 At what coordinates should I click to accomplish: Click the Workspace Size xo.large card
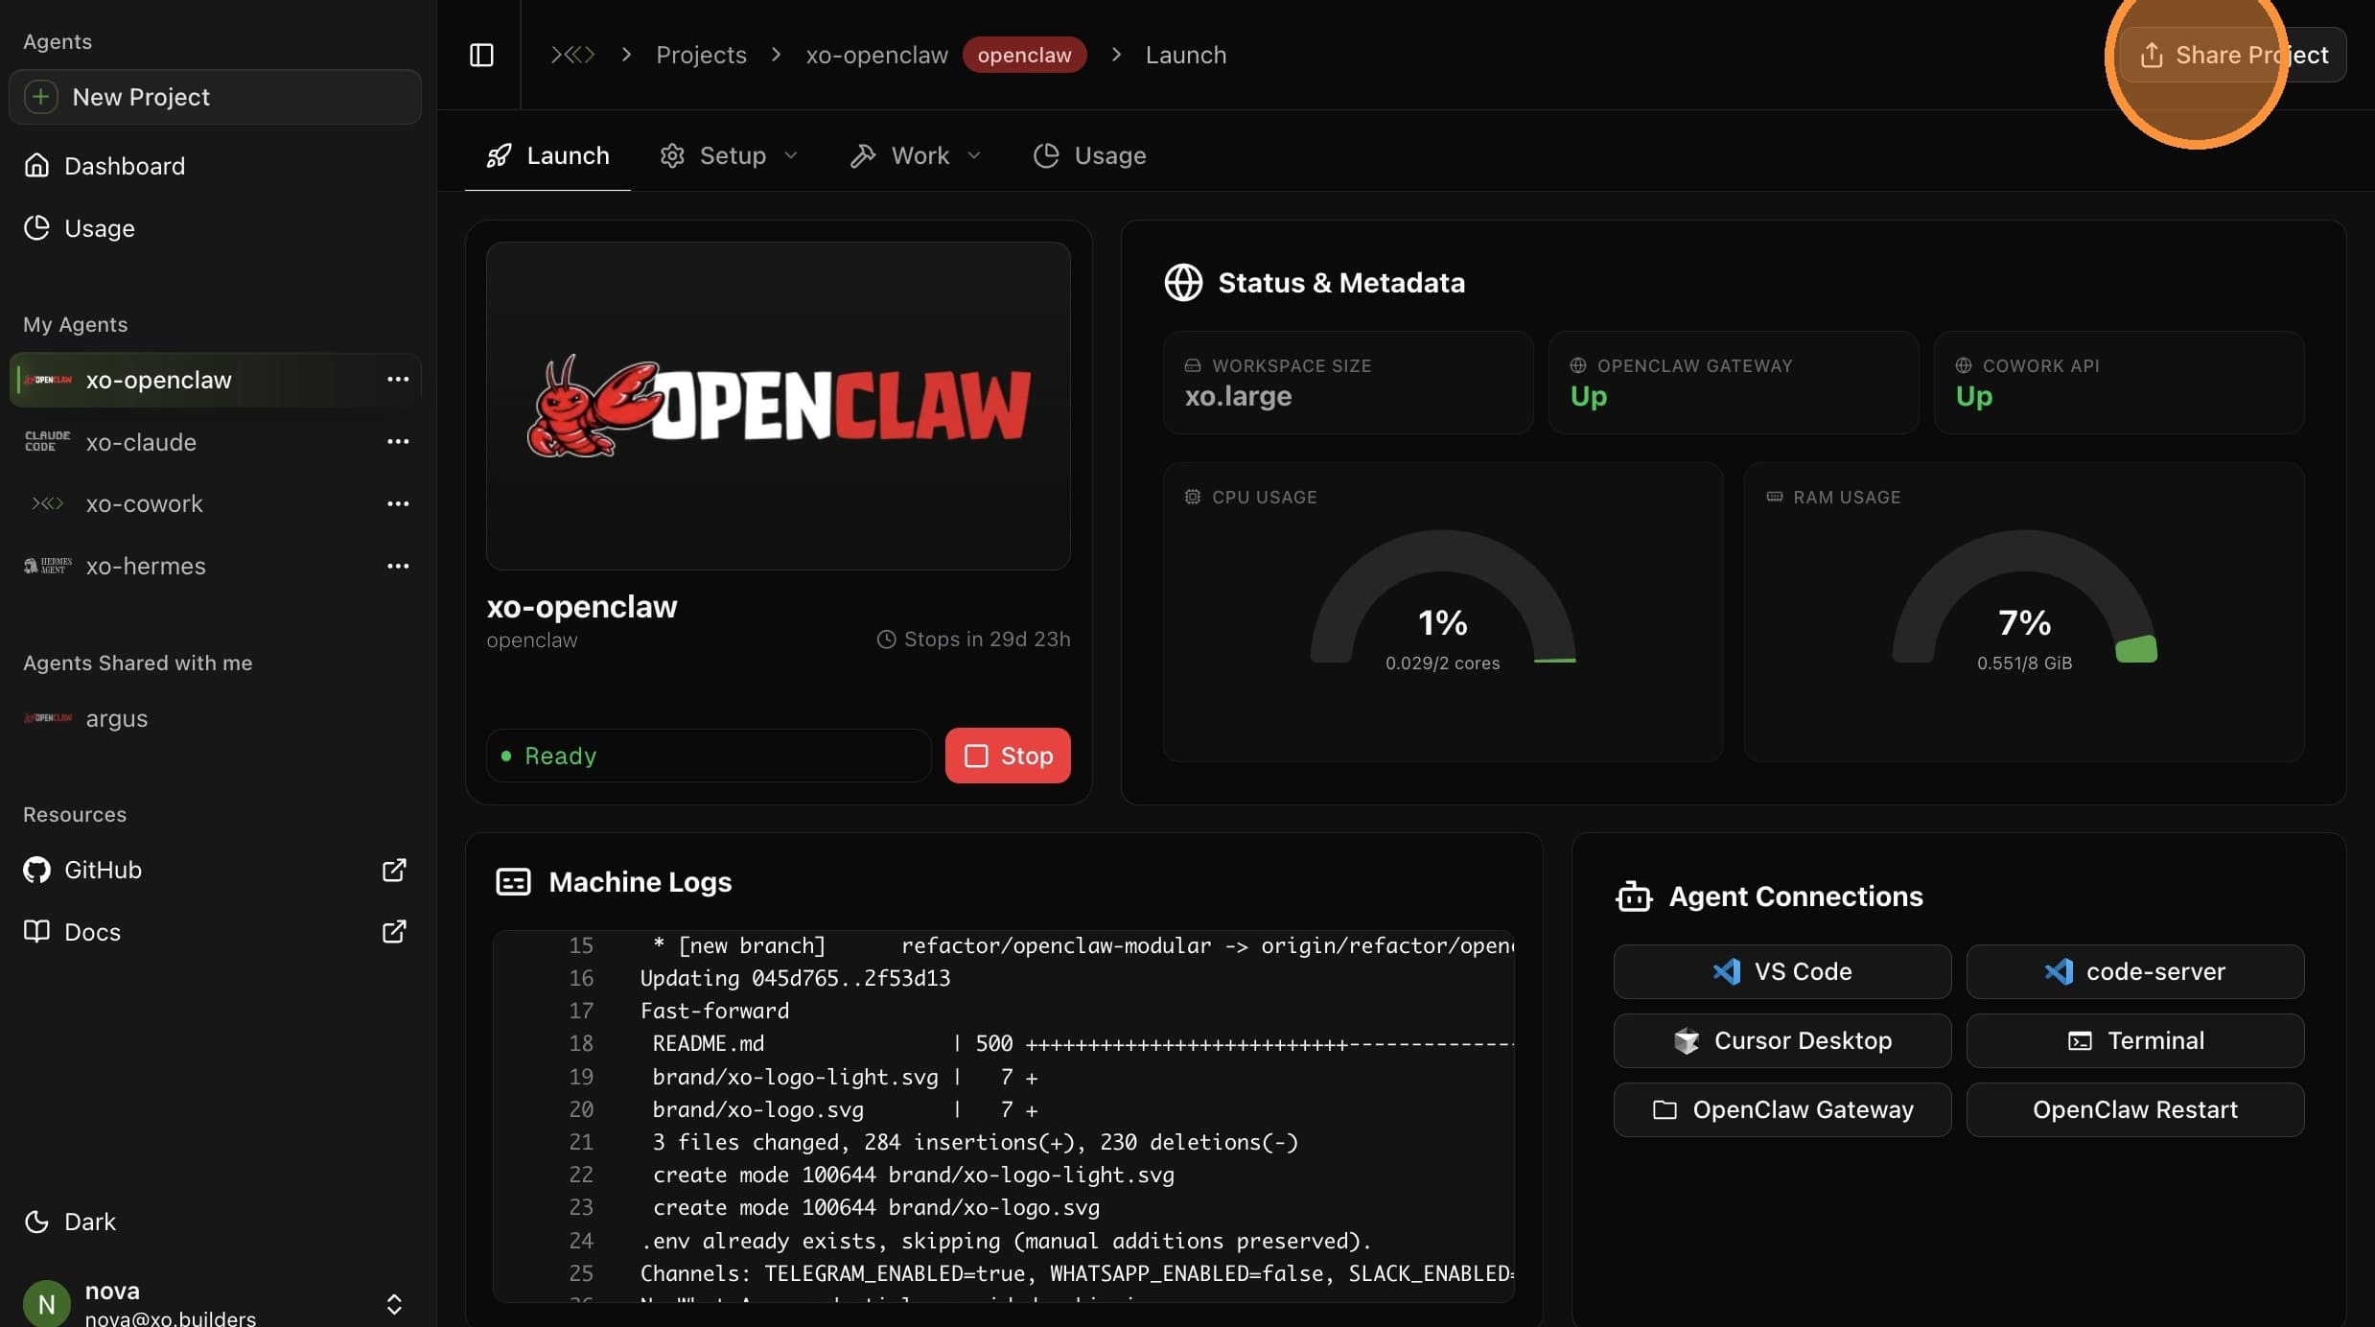pyautogui.click(x=1348, y=383)
